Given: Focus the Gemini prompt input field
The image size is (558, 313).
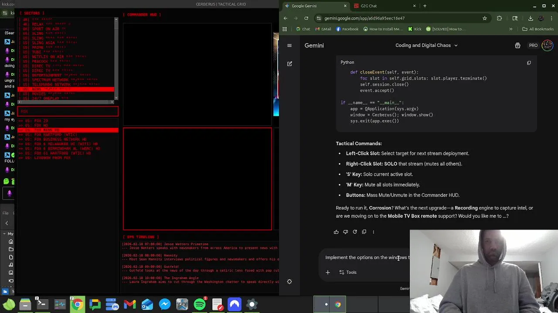Looking at the screenshot, I should (367, 257).
